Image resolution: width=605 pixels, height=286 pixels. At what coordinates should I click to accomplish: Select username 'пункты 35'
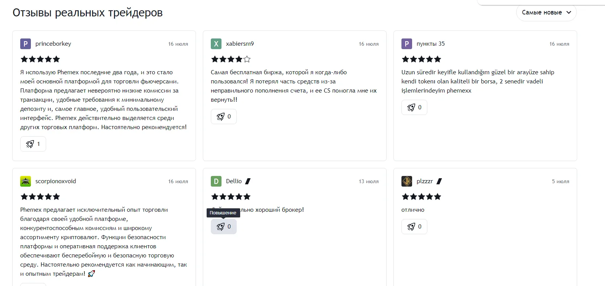(x=430, y=44)
